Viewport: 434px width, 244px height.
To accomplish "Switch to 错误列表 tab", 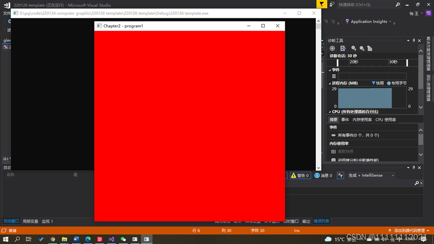I will (x=321, y=221).
